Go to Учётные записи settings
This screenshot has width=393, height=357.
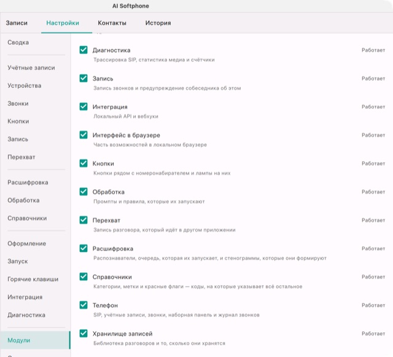pos(31,68)
